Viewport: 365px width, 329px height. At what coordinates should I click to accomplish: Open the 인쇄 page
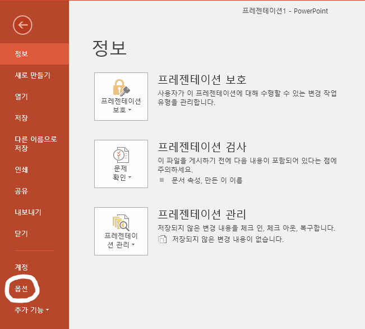click(34, 170)
